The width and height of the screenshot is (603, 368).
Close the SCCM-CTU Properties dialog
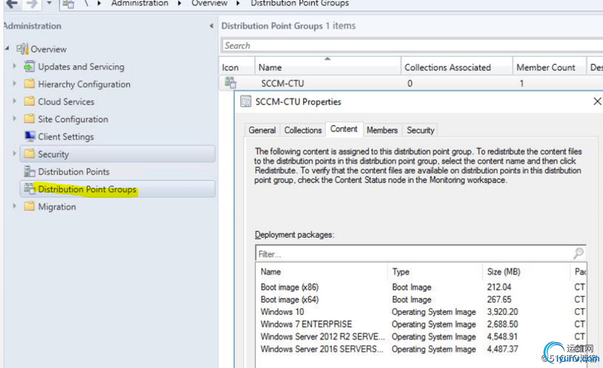click(x=597, y=101)
